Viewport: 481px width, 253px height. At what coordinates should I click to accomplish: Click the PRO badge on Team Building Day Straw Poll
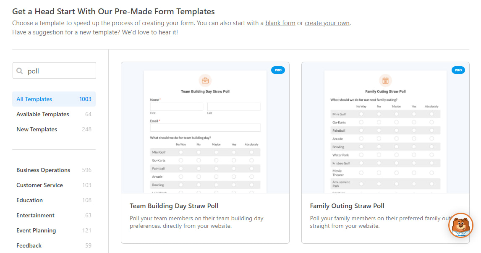278,70
